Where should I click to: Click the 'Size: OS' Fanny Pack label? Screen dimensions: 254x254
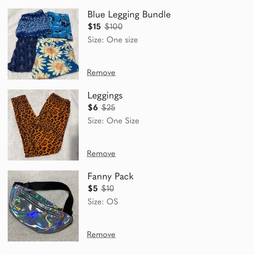pyautogui.click(x=103, y=202)
